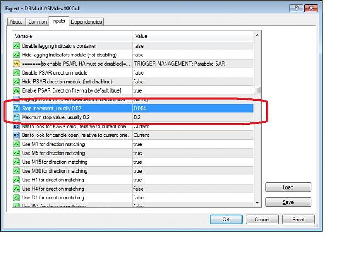343x274 pixels.
Task: Select the Inputs tab
Action: (x=59, y=21)
